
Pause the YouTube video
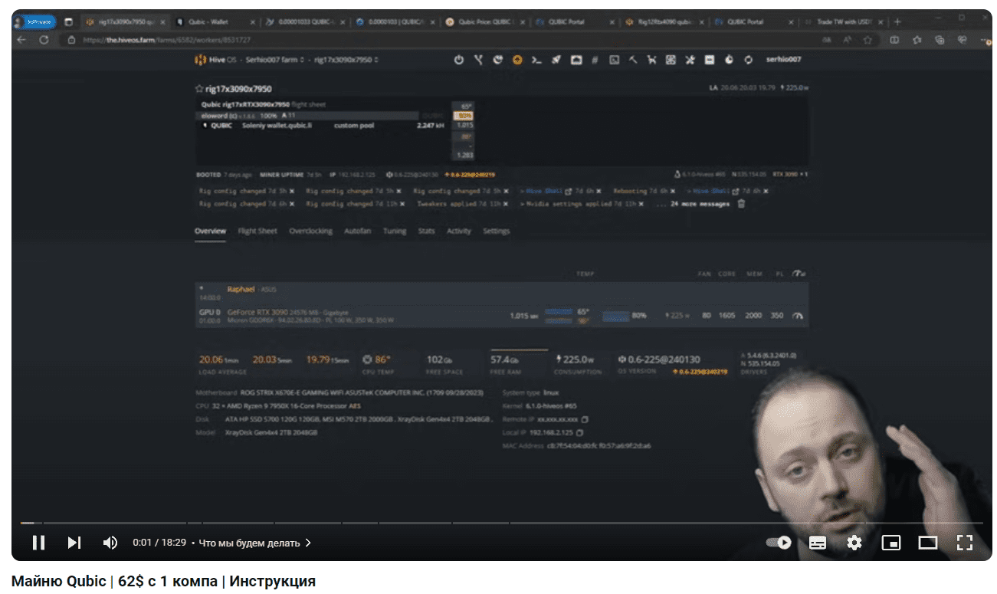click(x=38, y=543)
